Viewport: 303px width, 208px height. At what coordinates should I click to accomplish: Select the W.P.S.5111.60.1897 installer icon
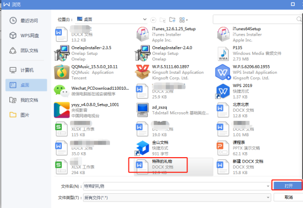(143, 72)
